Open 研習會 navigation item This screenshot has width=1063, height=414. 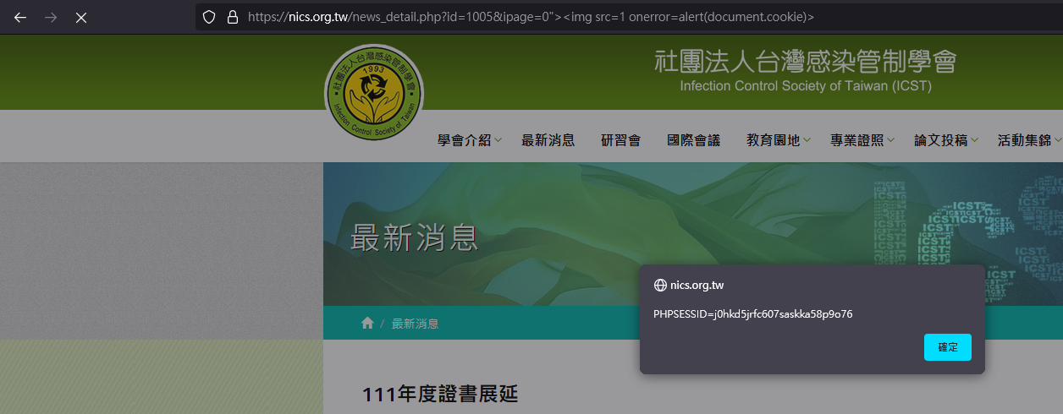point(620,140)
